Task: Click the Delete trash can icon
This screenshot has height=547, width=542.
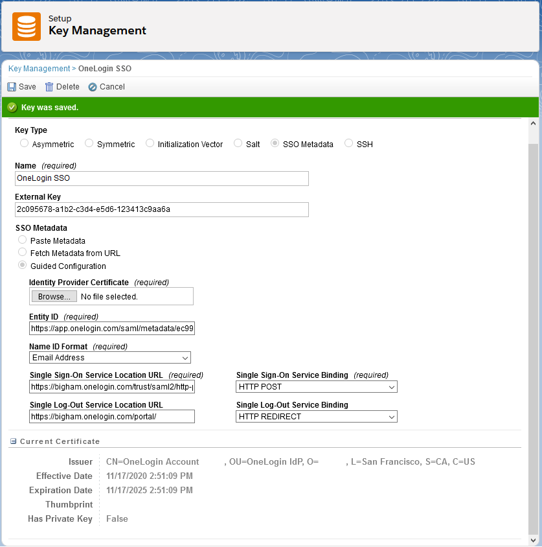Action: coord(49,87)
